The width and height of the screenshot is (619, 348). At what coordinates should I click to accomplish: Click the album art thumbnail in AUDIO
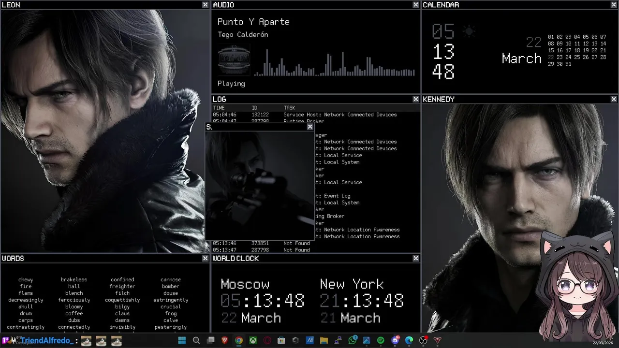(x=234, y=60)
